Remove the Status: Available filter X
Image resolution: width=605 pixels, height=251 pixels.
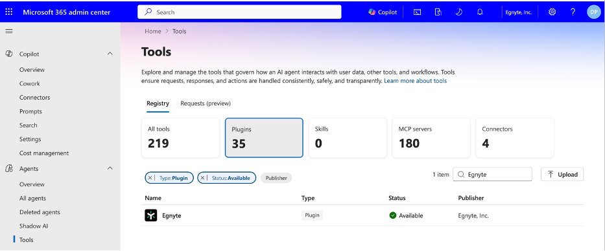[202, 178]
